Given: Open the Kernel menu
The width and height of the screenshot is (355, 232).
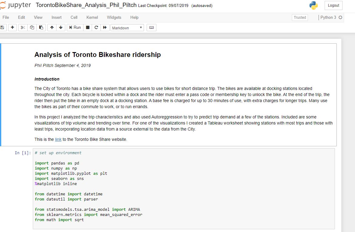Looking at the screenshot, I should point(92,17).
